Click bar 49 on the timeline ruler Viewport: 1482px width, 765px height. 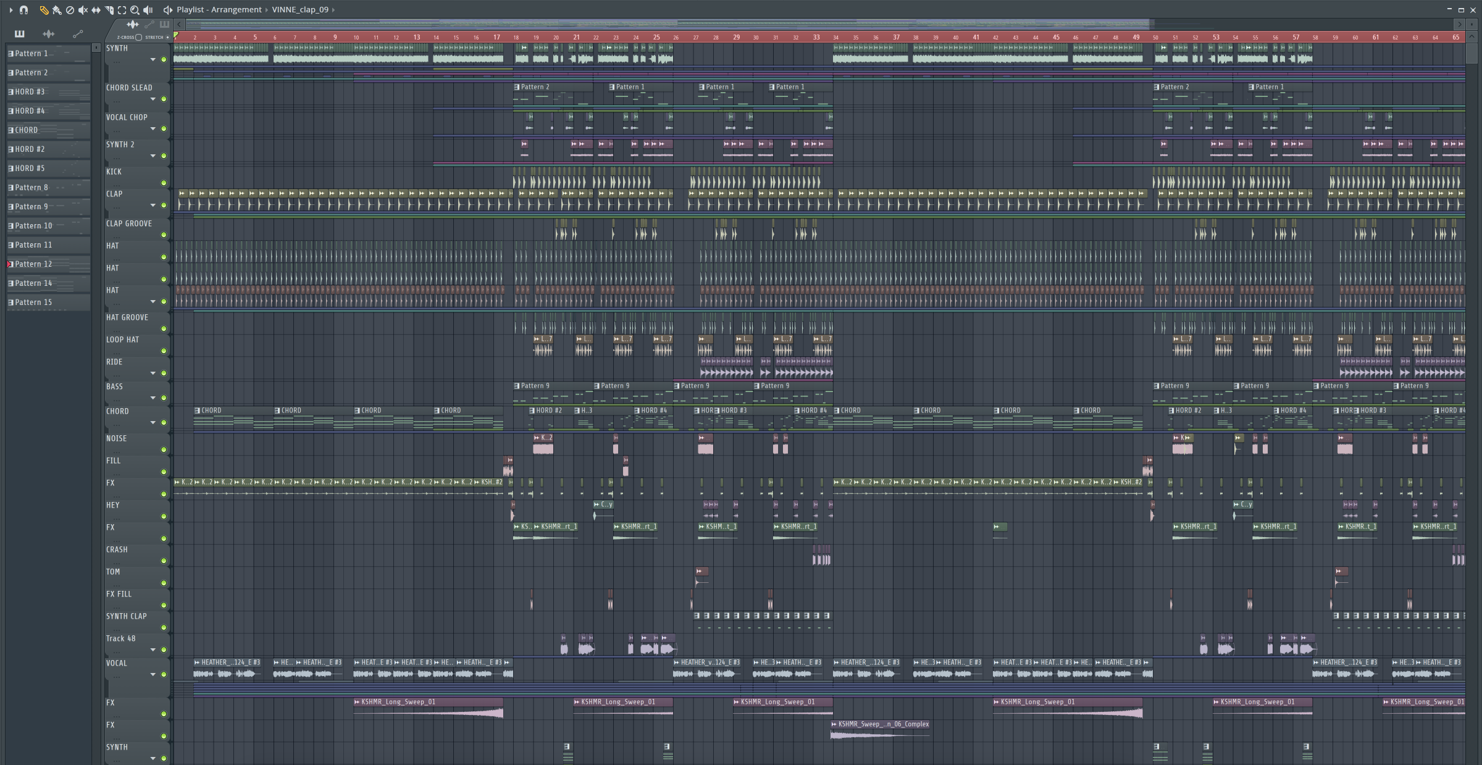pyautogui.click(x=1136, y=37)
